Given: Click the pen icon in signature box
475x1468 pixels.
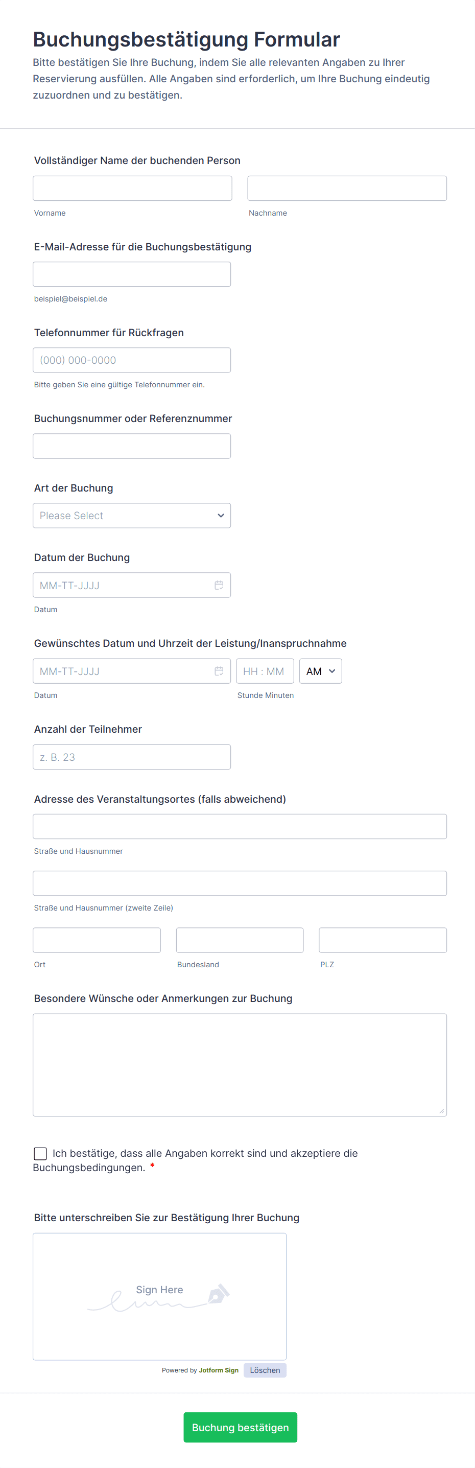Looking at the screenshot, I should click(x=218, y=1294).
